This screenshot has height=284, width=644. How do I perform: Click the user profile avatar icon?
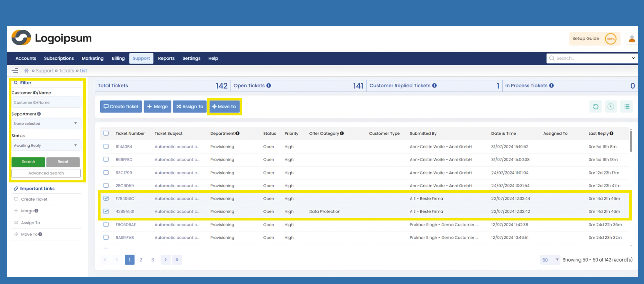[632, 39]
